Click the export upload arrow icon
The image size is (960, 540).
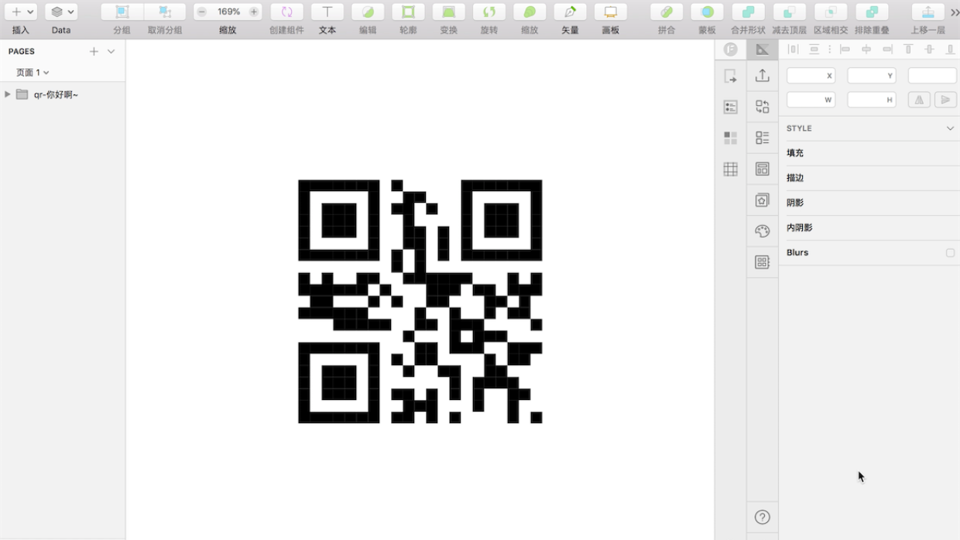pyautogui.click(x=763, y=75)
